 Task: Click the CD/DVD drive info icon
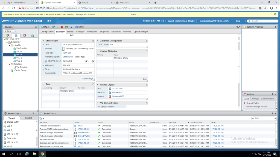click(x=92, y=61)
